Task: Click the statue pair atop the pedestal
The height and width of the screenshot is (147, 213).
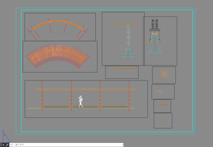Action: pyautogui.click(x=155, y=24)
